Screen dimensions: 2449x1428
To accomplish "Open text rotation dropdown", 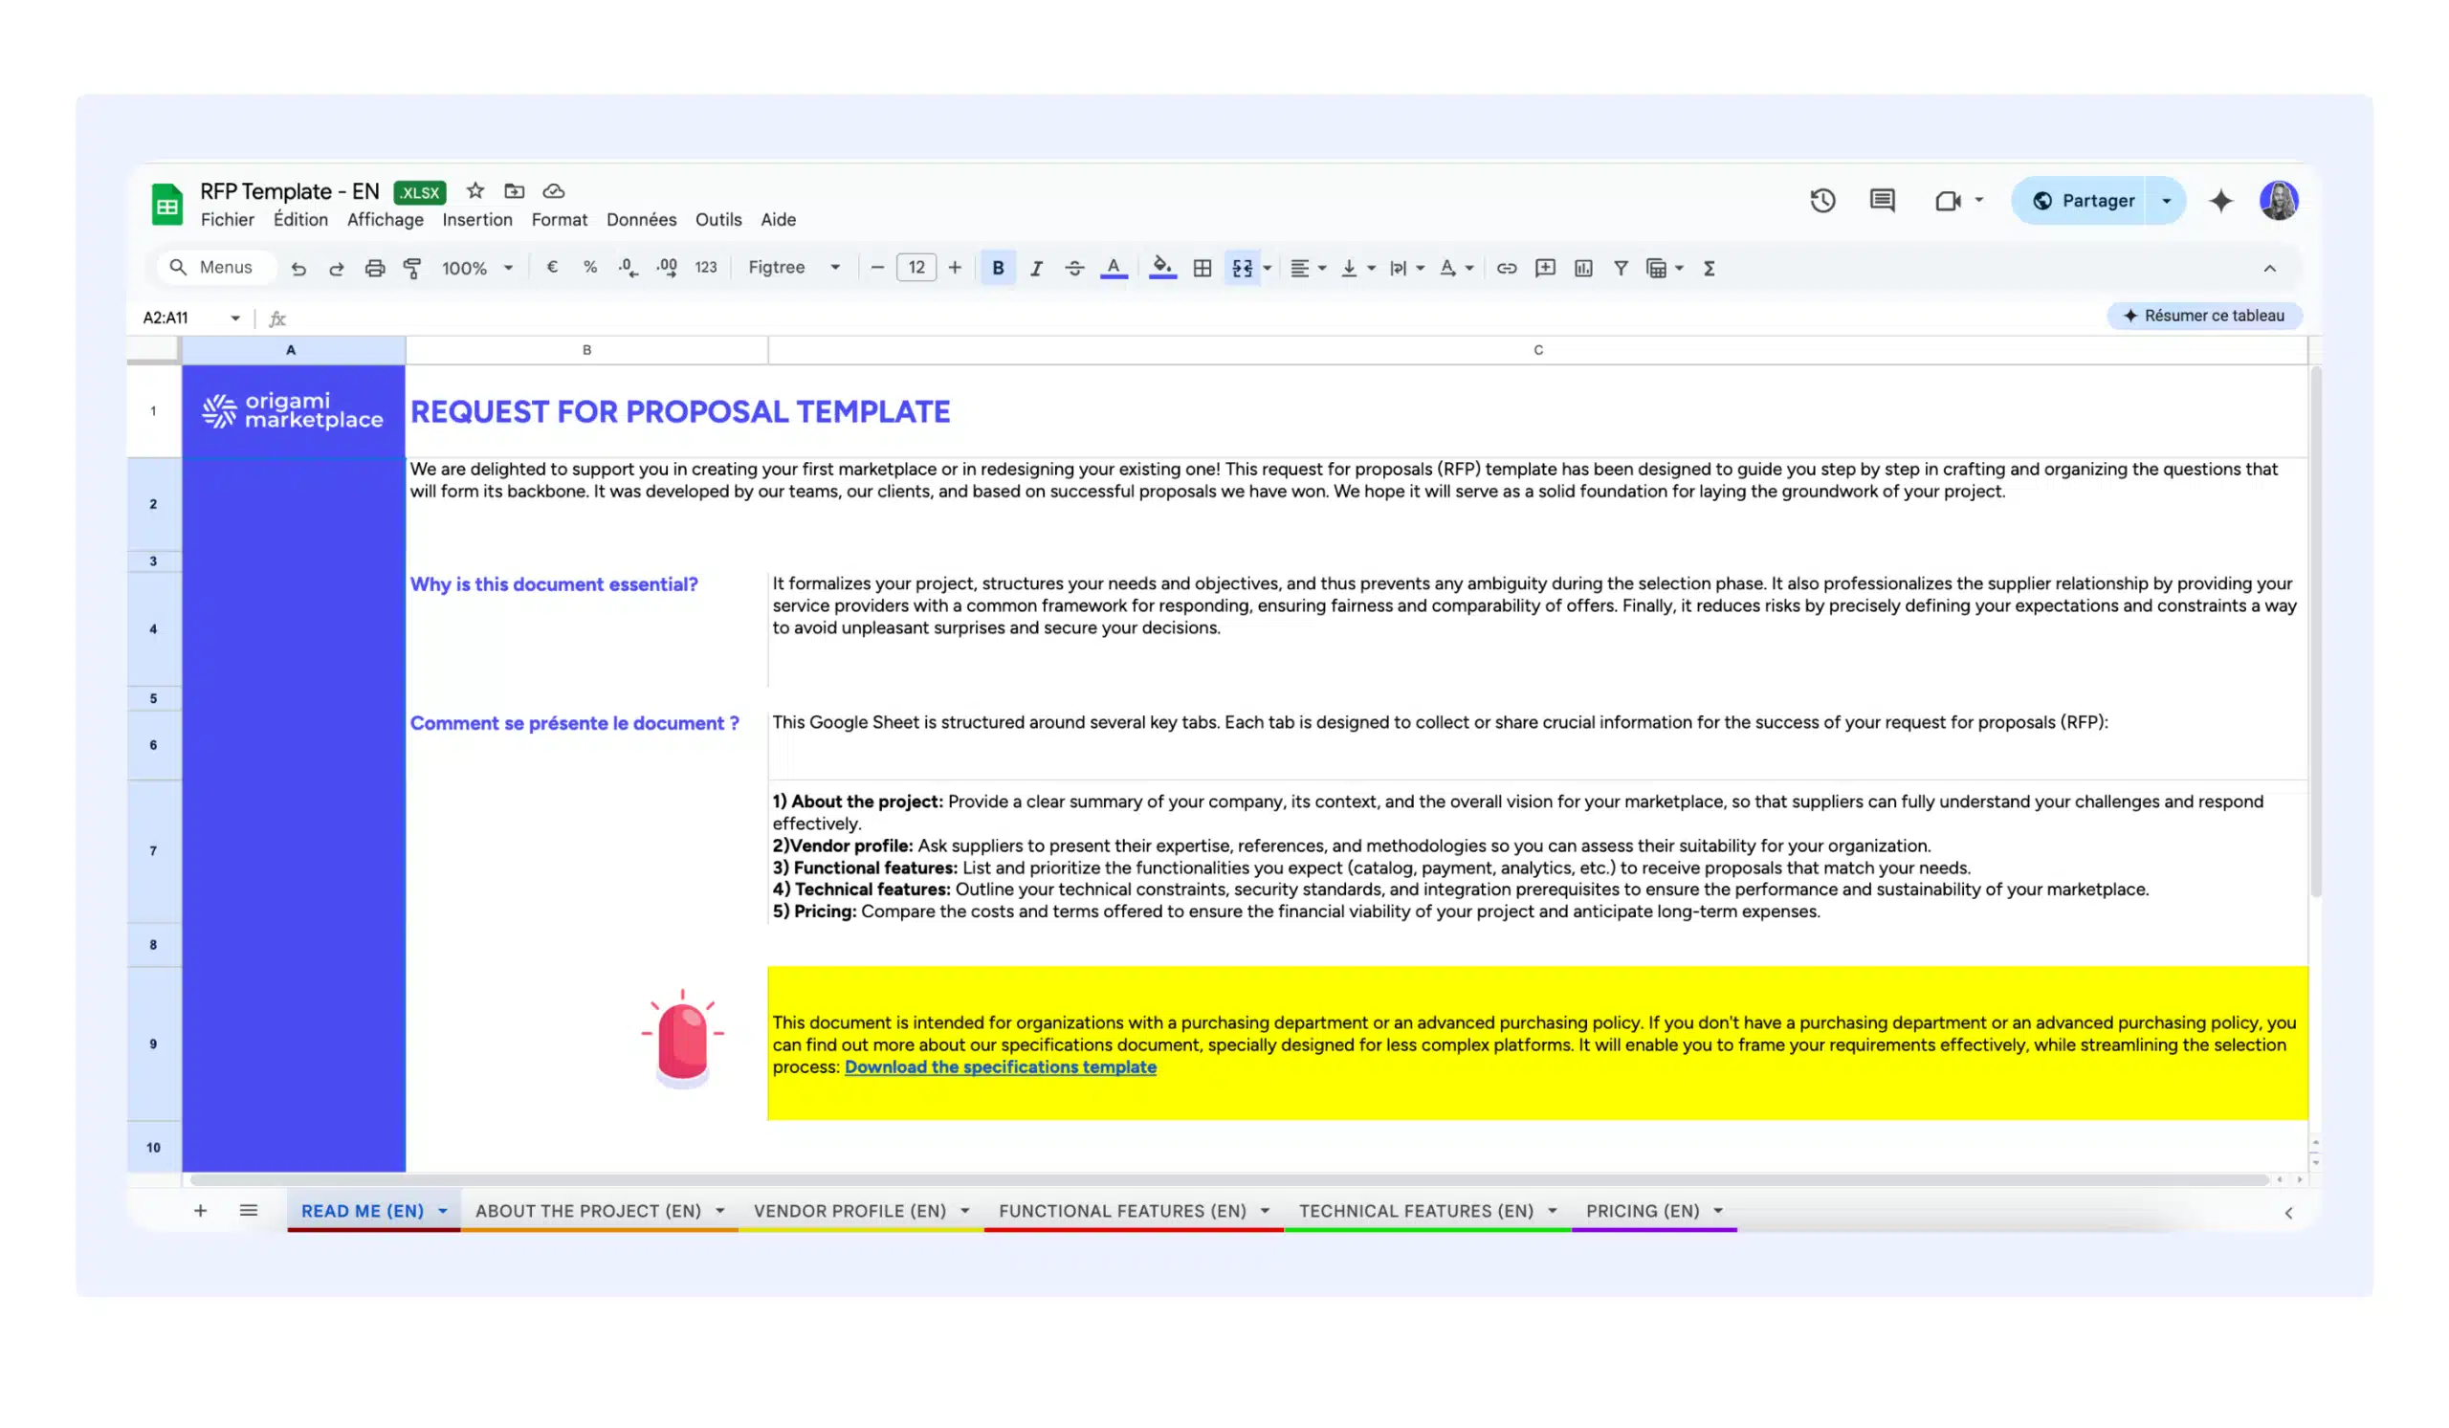I will click(x=1456, y=268).
